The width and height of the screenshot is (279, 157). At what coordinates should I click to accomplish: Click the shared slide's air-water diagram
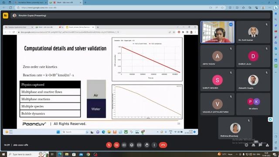pyautogui.click(x=96, y=99)
